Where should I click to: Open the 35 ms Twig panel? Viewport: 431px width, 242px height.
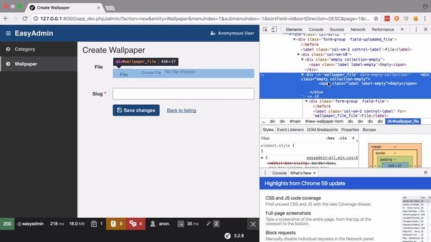(189, 224)
